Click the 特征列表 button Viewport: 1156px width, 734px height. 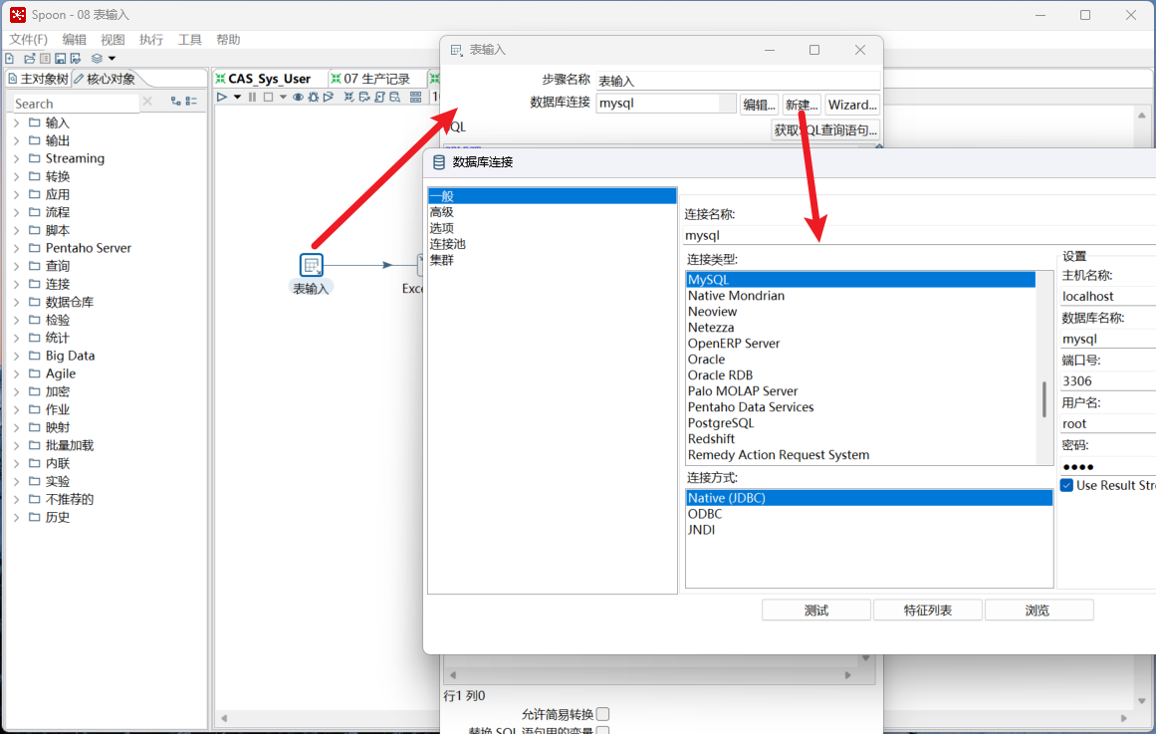pos(927,611)
